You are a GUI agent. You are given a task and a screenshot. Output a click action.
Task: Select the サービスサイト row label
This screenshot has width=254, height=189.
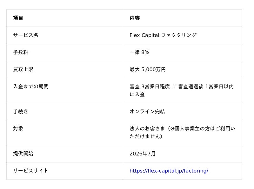pos(30,171)
